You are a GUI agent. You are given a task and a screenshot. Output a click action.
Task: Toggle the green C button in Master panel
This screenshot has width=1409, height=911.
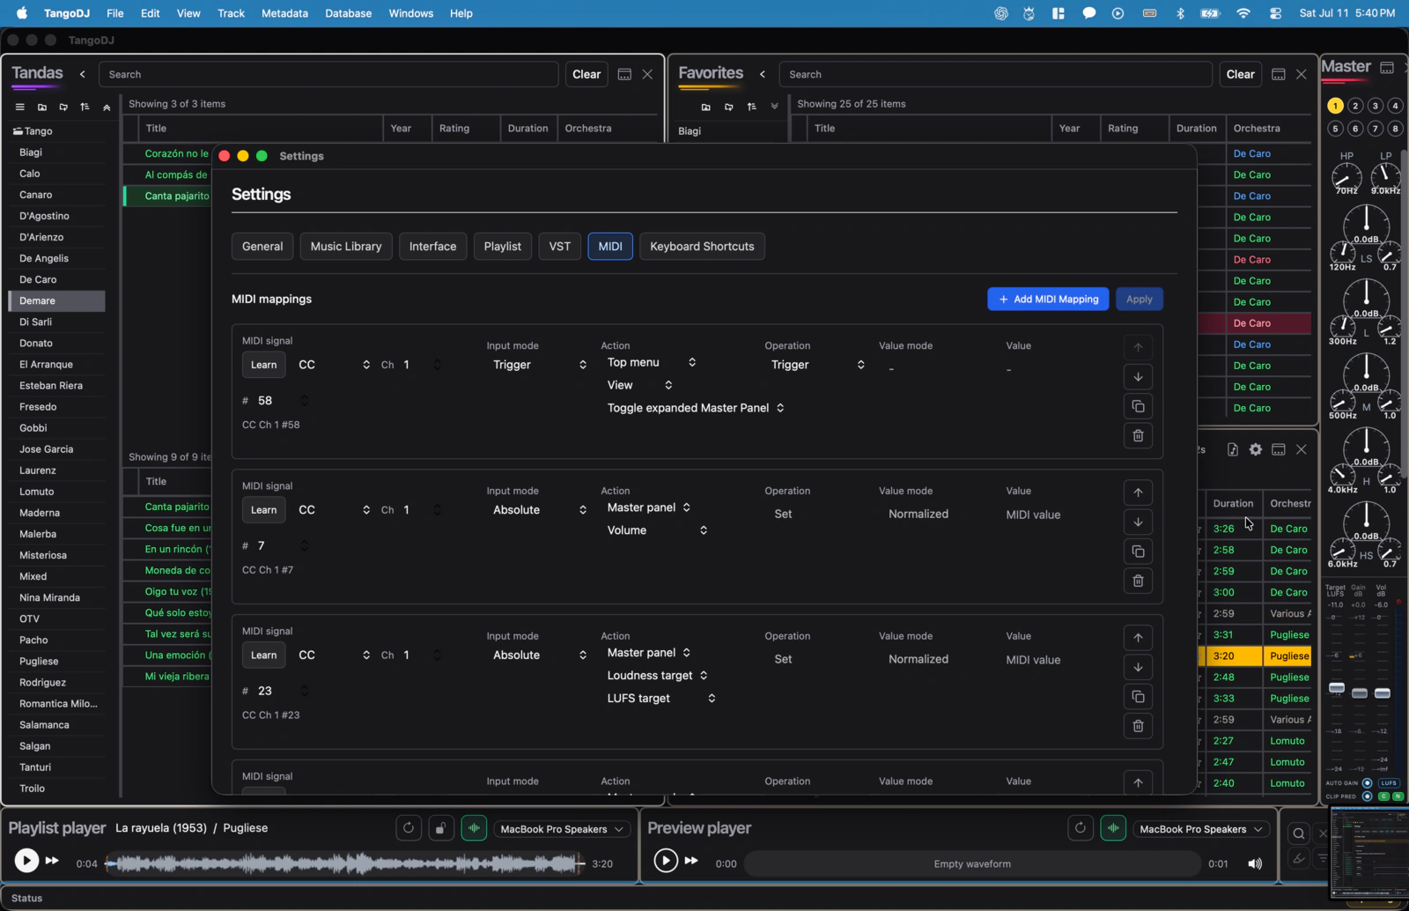point(1384,796)
